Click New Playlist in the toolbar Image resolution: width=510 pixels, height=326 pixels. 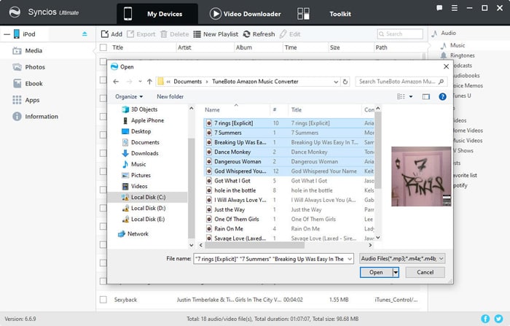coord(216,34)
